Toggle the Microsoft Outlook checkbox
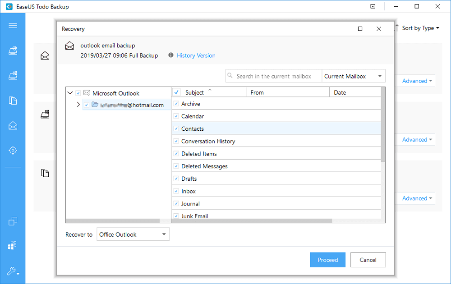Screen dimensions: 451x284 point(78,93)
